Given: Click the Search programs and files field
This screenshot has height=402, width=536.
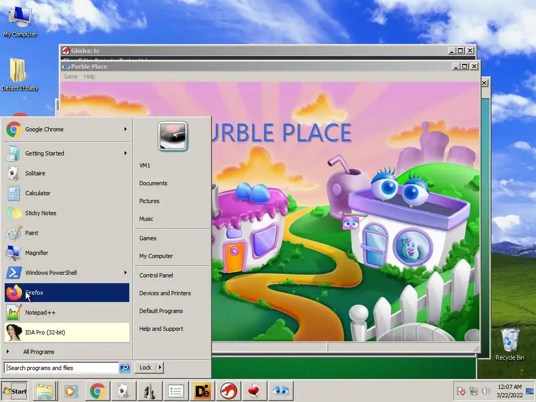Looking at the screenshot, I should pos(62,368).
